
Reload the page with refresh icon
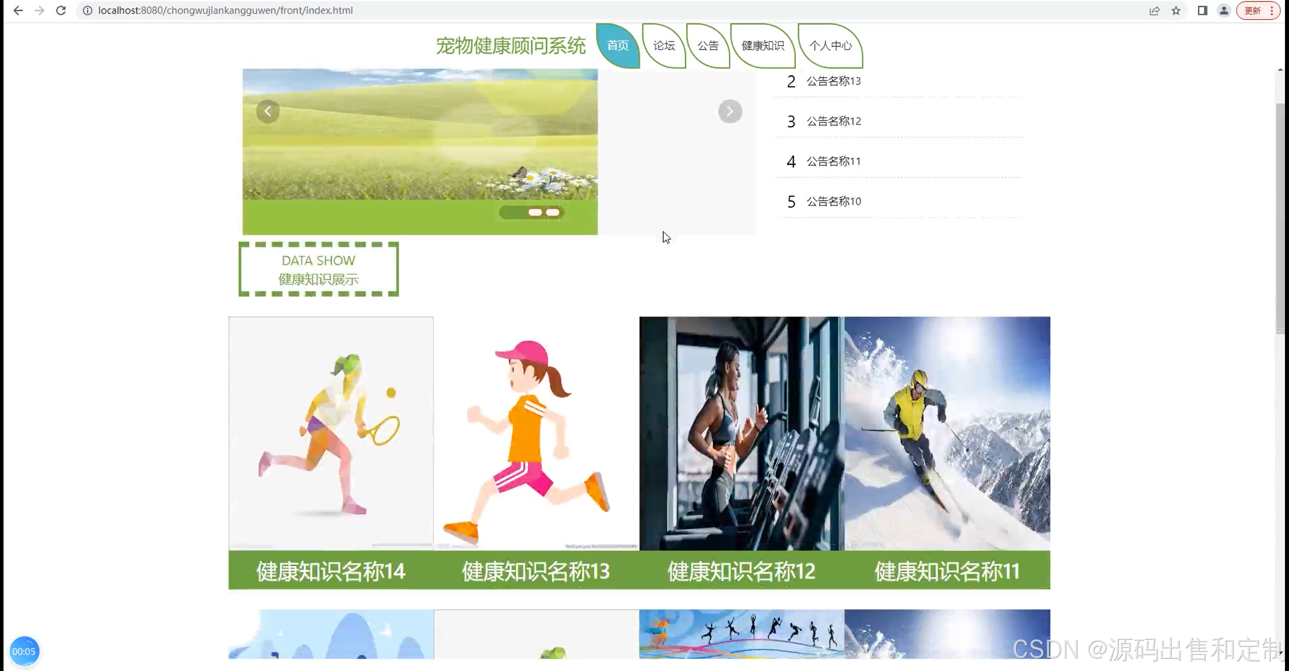(x=61, y=11)
